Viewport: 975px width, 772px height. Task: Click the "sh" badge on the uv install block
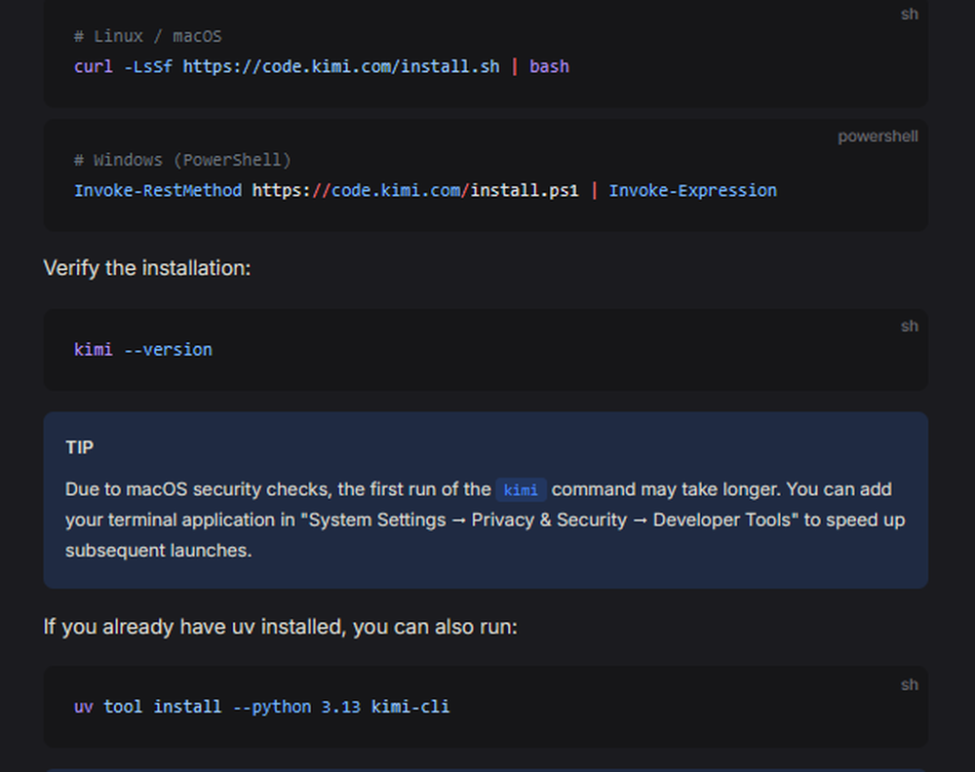pyautogui.click(x=910, y=684)
